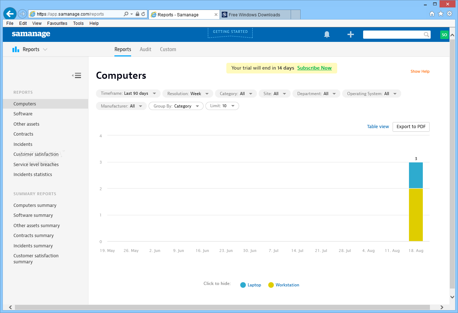The image size is (458, 313).
Task: Click the browser forward arrow button
Action: tap(22, 14)
